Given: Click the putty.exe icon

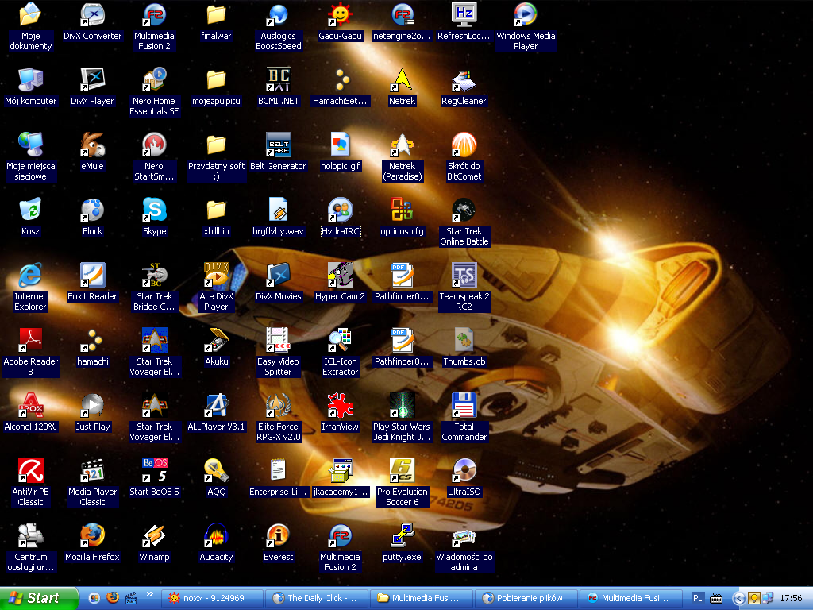Looking at the screenshot, I should 402,535.
